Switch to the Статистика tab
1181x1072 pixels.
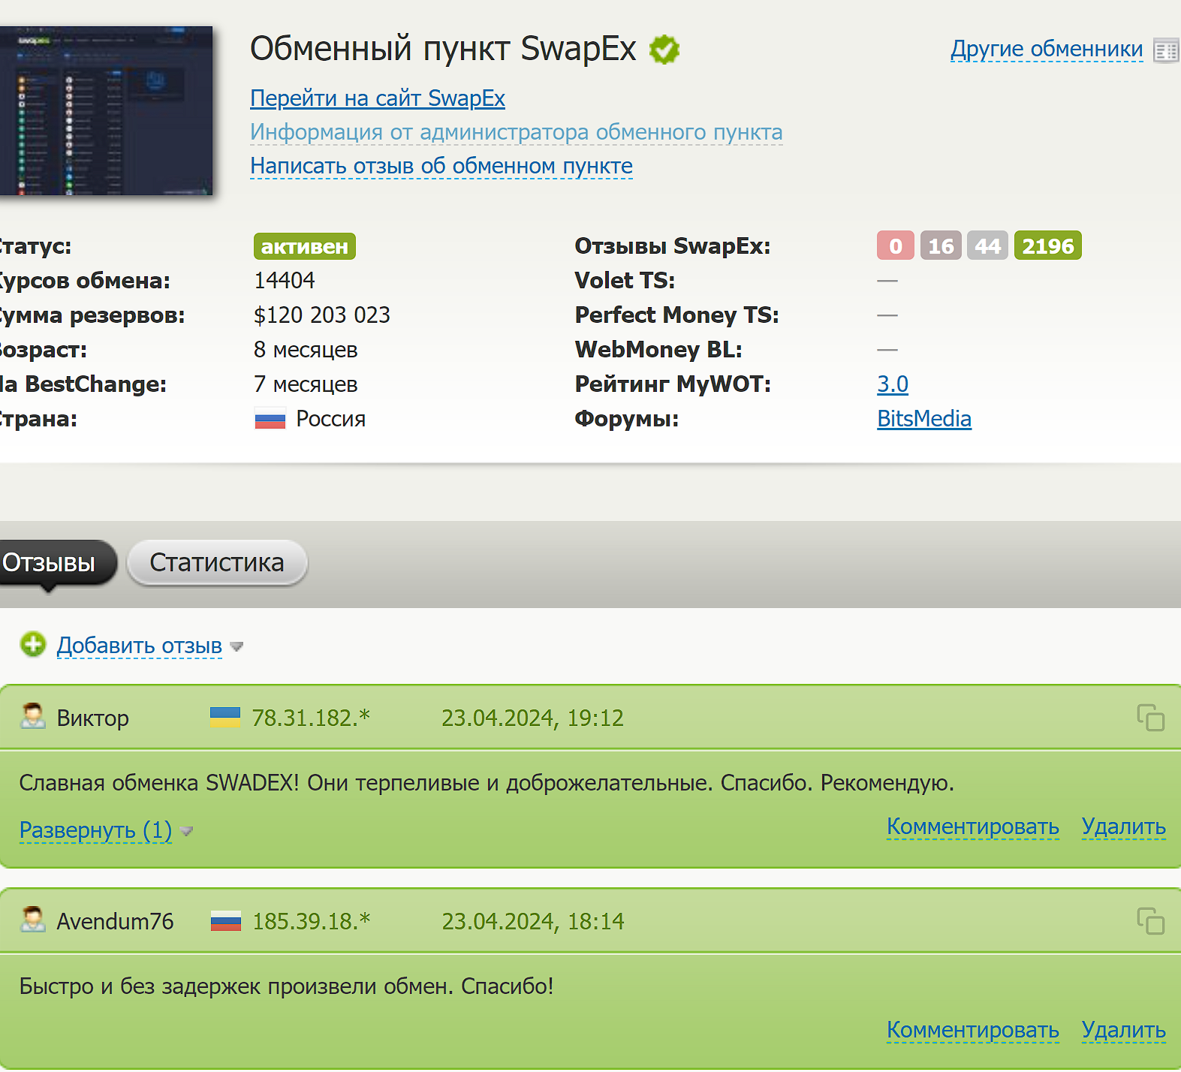[217, 562]
